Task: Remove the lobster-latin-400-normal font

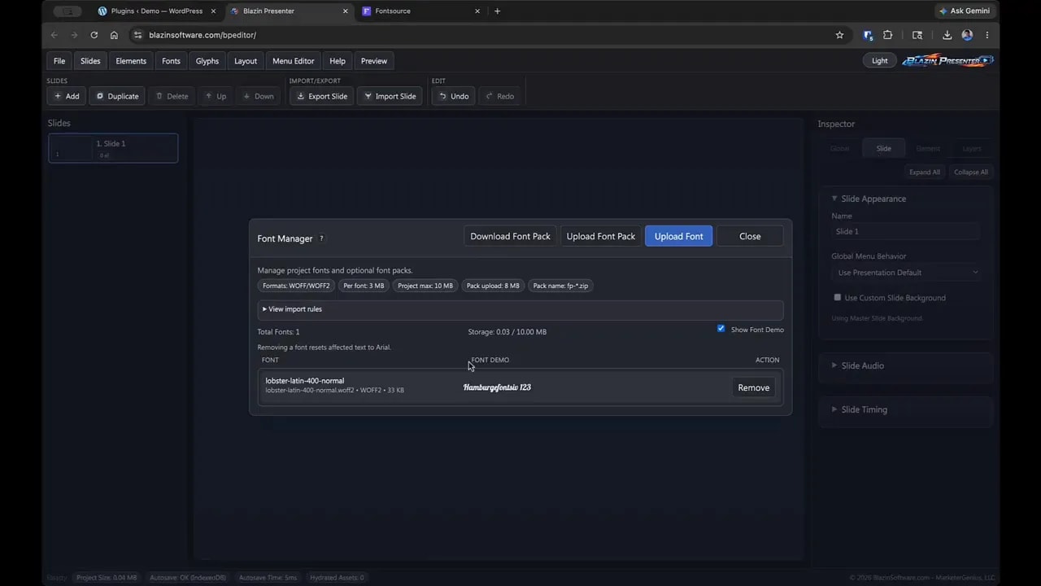Action: pos(753,387)
